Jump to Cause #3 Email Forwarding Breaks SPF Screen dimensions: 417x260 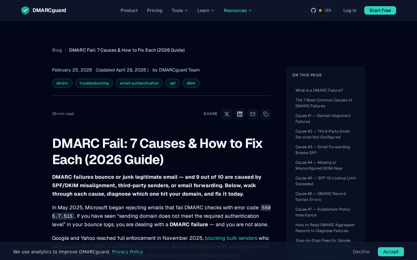coord(323,150)
